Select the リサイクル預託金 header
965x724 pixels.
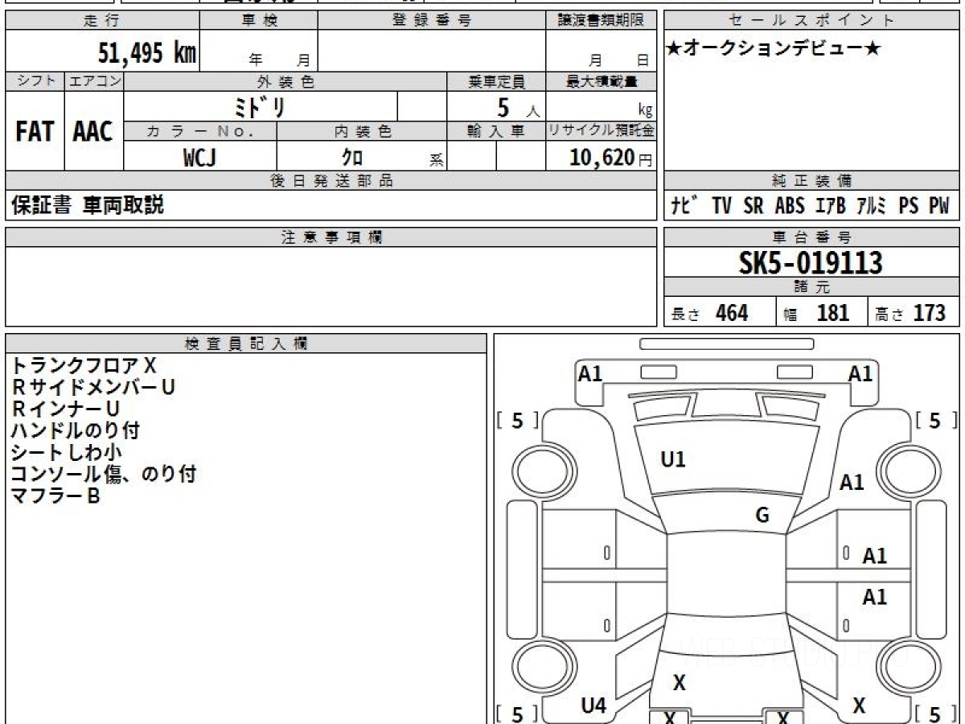[x=602, y=130]
